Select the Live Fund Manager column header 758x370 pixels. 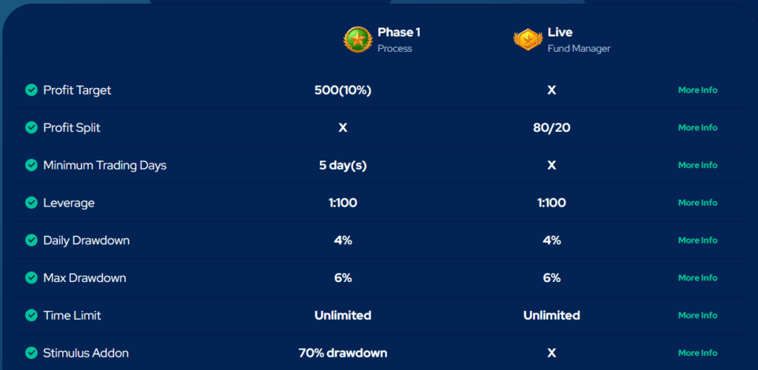coord(577,39)
